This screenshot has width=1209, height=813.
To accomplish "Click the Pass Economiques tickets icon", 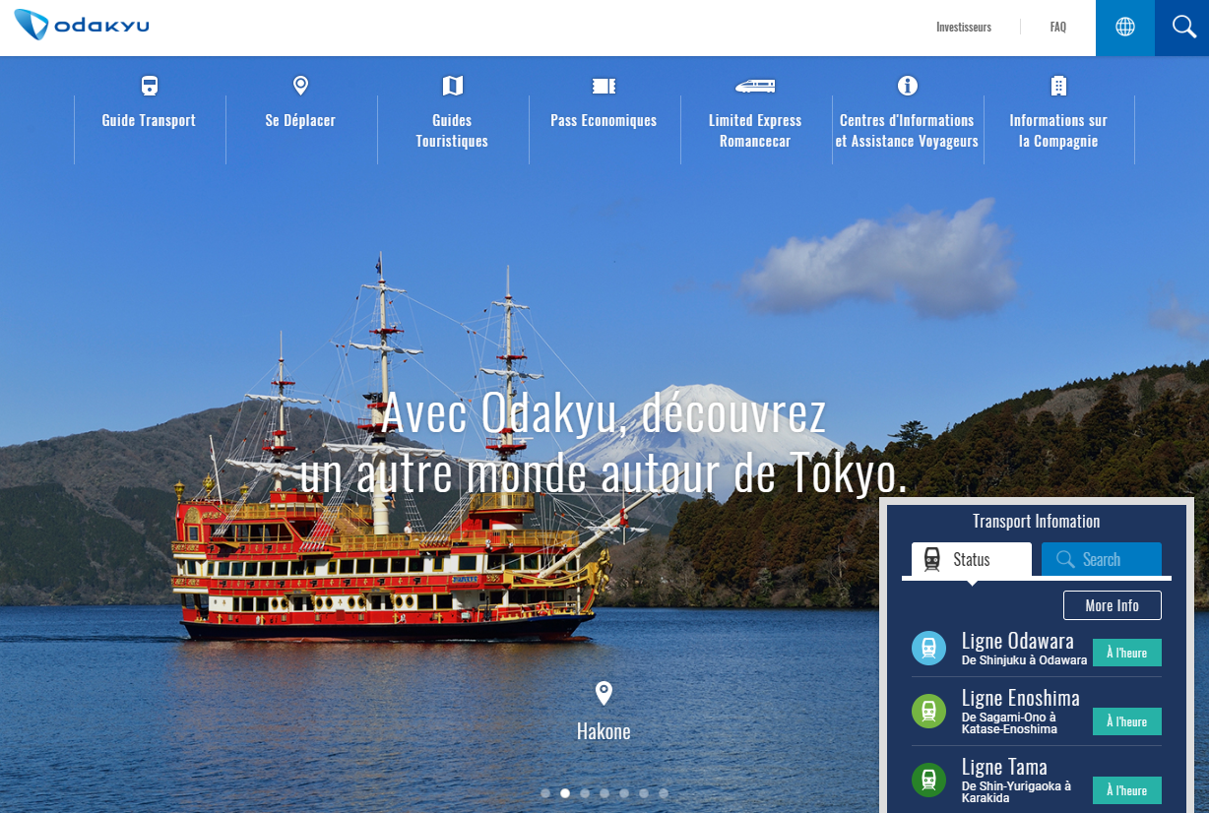I will [604, 86].
